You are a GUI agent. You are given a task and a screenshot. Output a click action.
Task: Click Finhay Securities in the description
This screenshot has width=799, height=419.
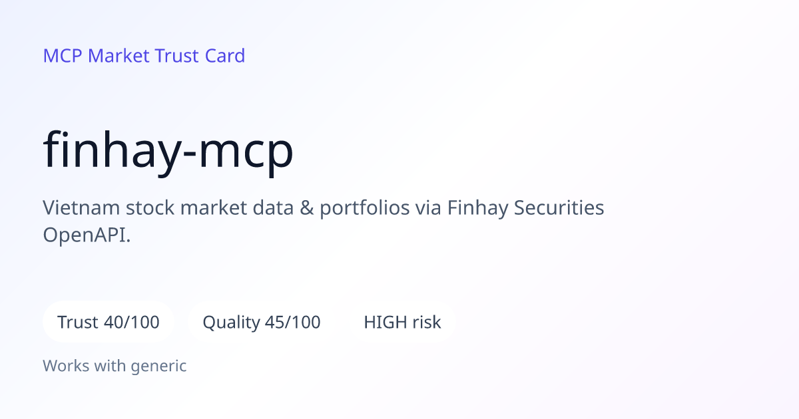pos(526,208)
